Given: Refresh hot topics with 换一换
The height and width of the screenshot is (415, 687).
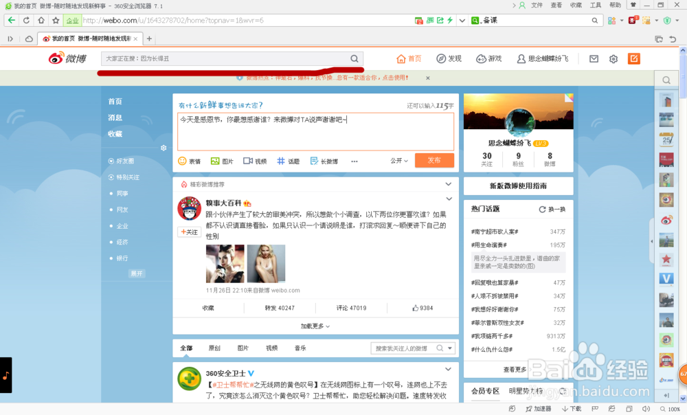Looking at the screenshot, I should click(x=552, y=210).
